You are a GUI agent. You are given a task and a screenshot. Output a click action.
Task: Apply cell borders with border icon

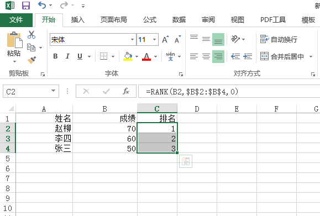tap(103, 56)
